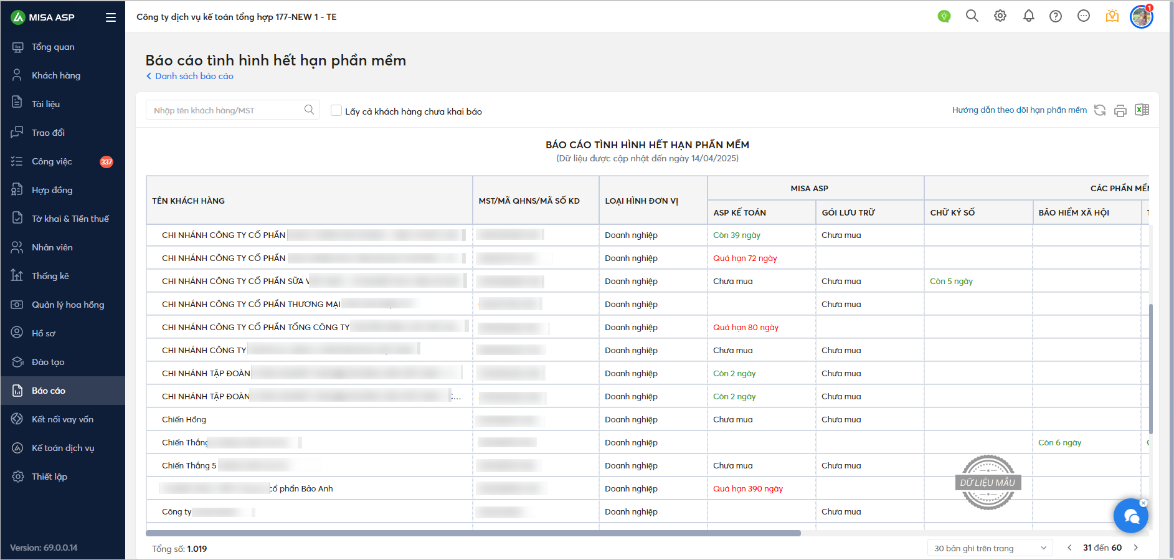Viewport: 1174px width, 560px height.
Task: Export the report to Excel
Action: [x=1142, y=110]
